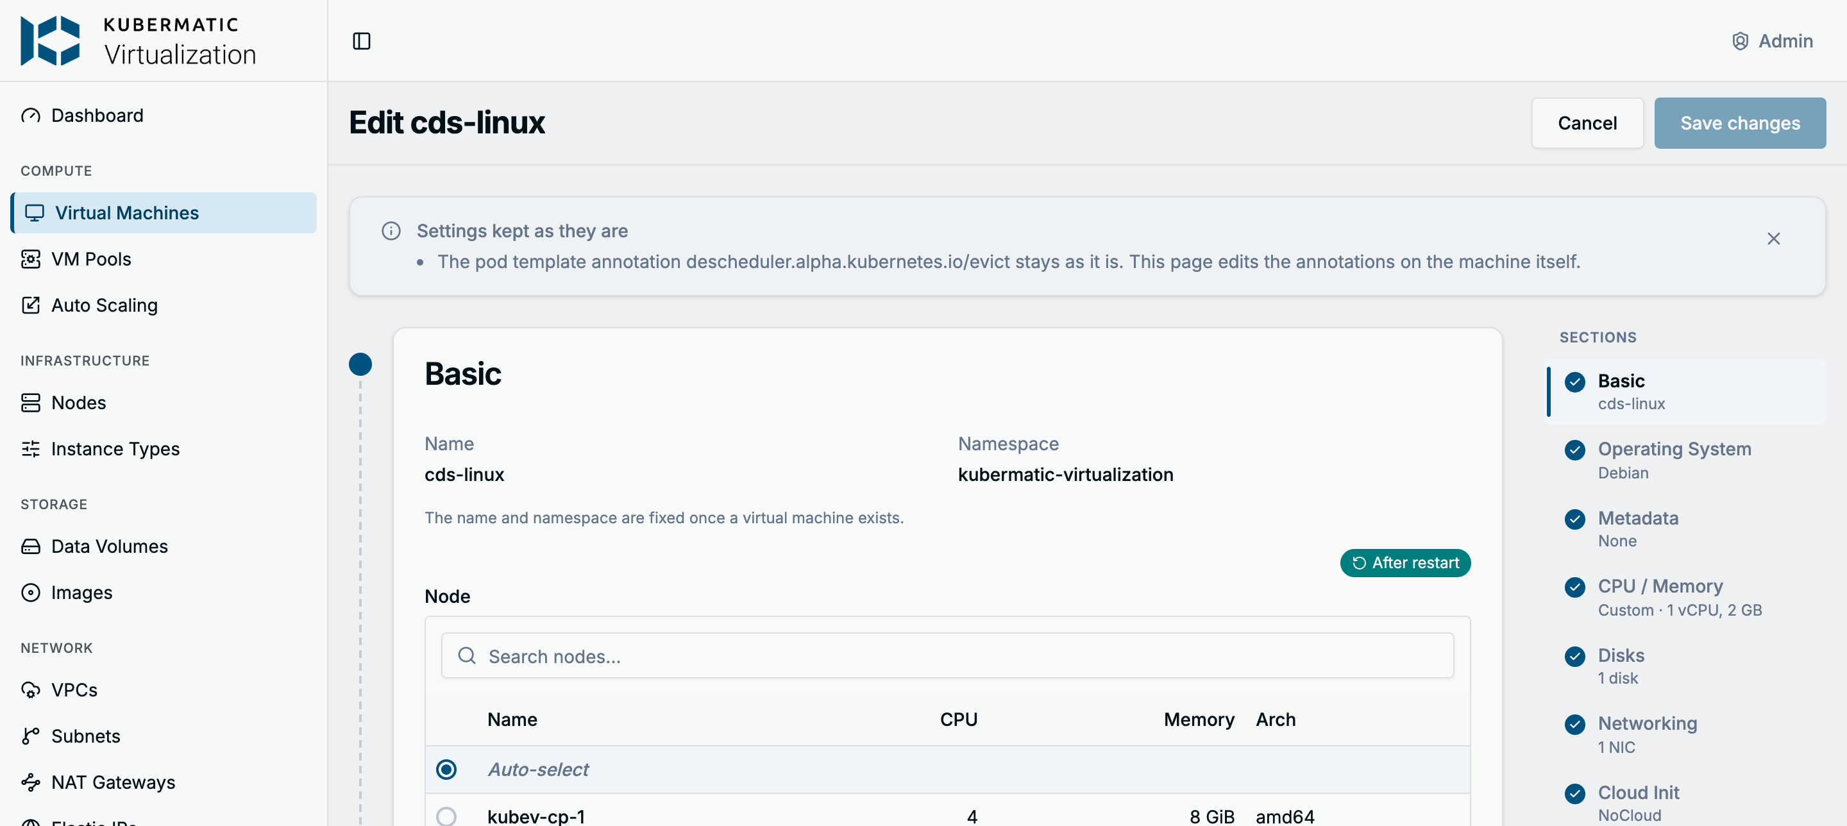Open the Admin user menu

click(1772, 41)
